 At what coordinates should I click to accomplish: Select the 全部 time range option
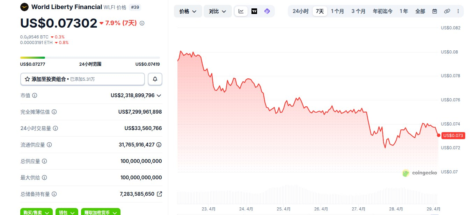[420, 11]
